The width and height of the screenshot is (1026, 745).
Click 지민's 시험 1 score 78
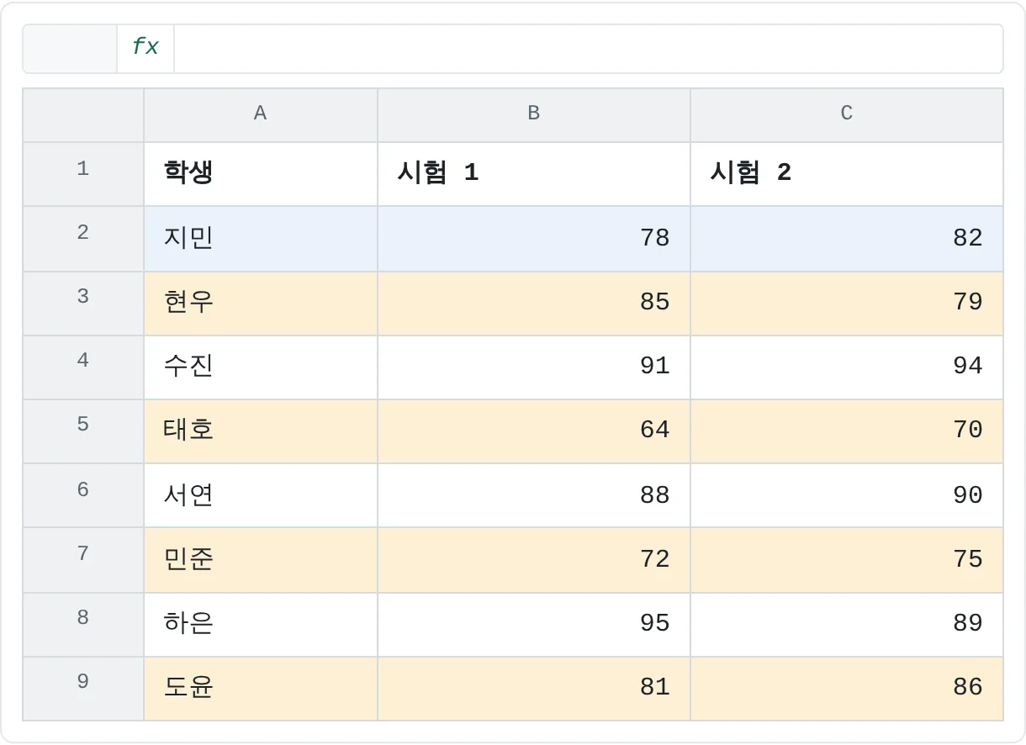534,239
